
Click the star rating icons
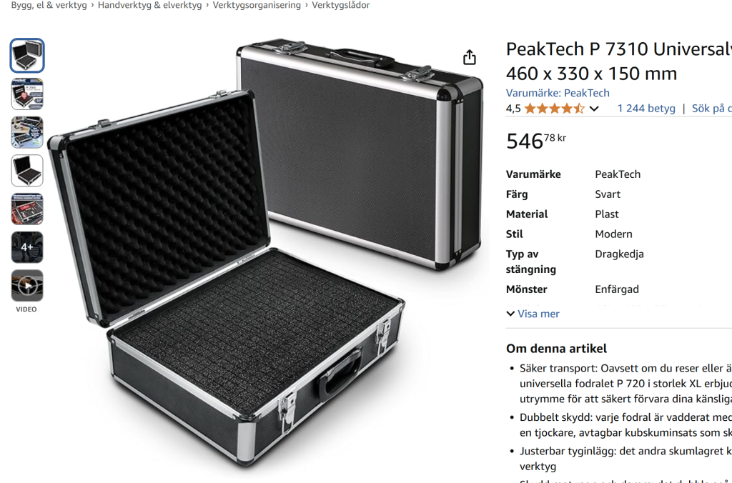554,109
